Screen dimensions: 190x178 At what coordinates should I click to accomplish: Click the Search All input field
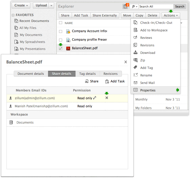coord(156,6)
